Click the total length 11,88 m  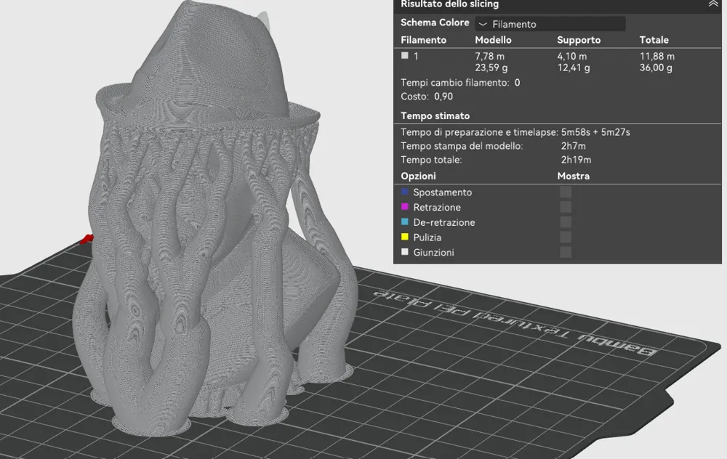tap(657, 56)
